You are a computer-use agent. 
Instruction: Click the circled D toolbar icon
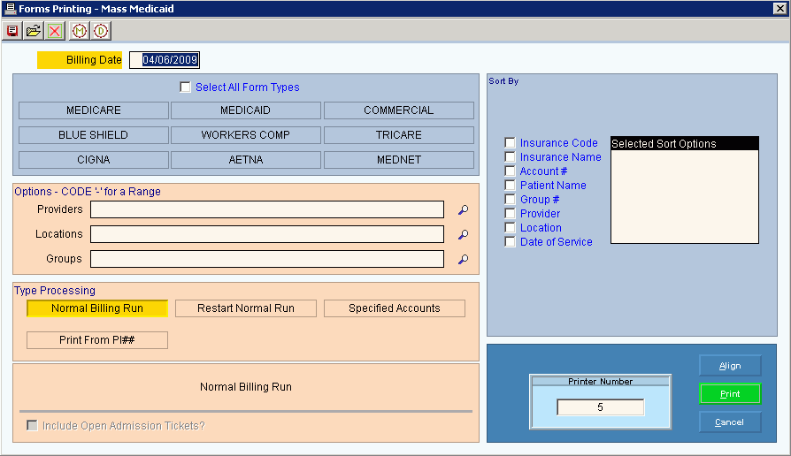tap(101, 31)
